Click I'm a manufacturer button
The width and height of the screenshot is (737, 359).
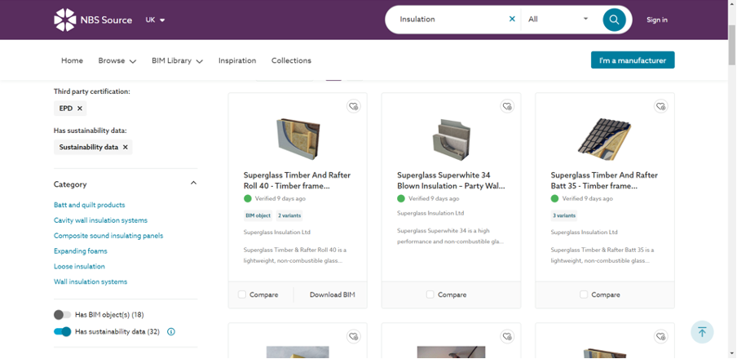pos(633,60)
